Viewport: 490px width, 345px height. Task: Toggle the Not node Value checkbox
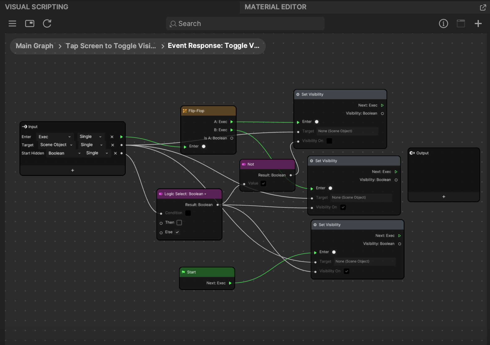point(263,183)
